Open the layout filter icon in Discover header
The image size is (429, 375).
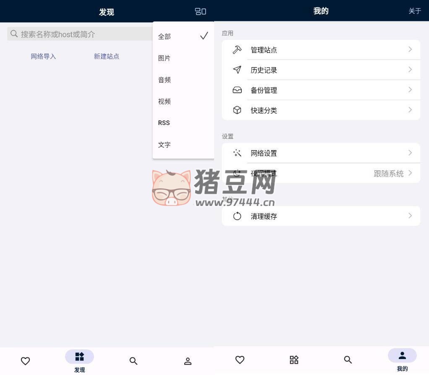pyautogui.click(x=200, y=12)
